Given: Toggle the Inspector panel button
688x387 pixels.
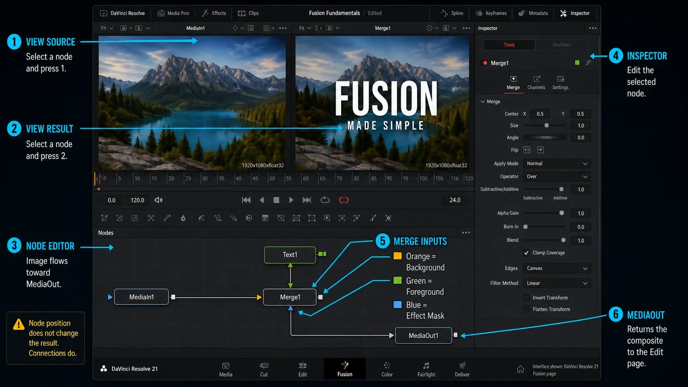Looking at the screenshot, I should point(575,13).
